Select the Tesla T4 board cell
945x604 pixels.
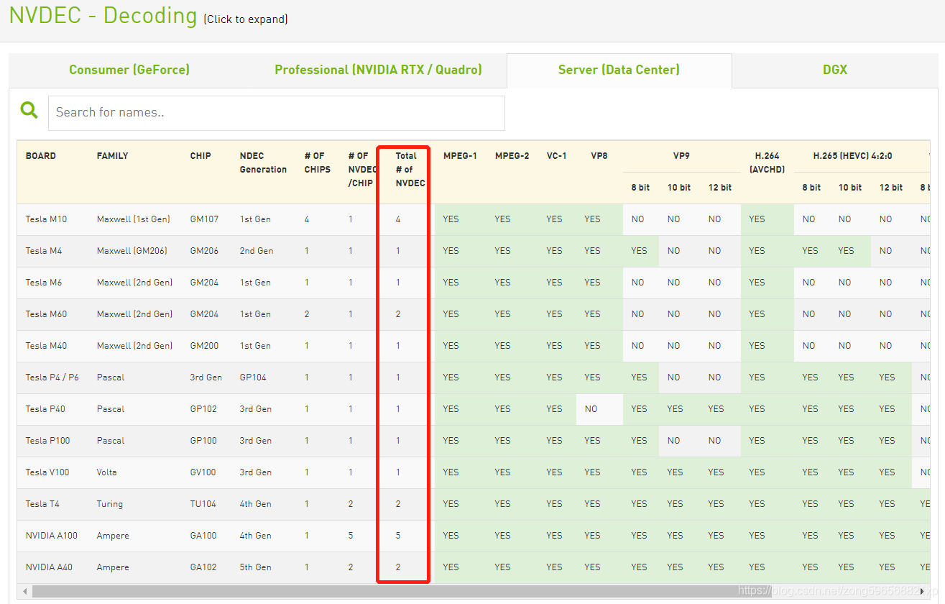click(x=42, y=504)
